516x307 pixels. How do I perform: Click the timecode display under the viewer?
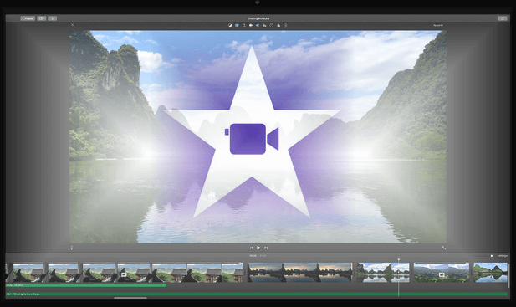point(258,256)
